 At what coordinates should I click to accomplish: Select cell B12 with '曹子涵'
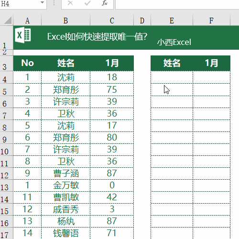pos(66,174)
